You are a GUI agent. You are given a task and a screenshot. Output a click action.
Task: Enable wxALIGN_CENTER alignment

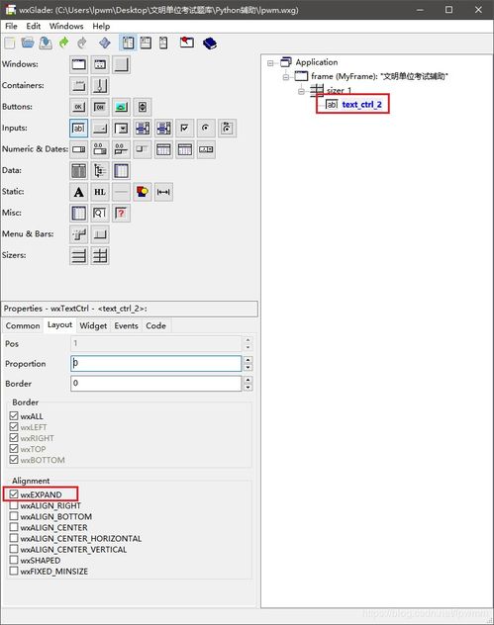[x=14, y=527]
